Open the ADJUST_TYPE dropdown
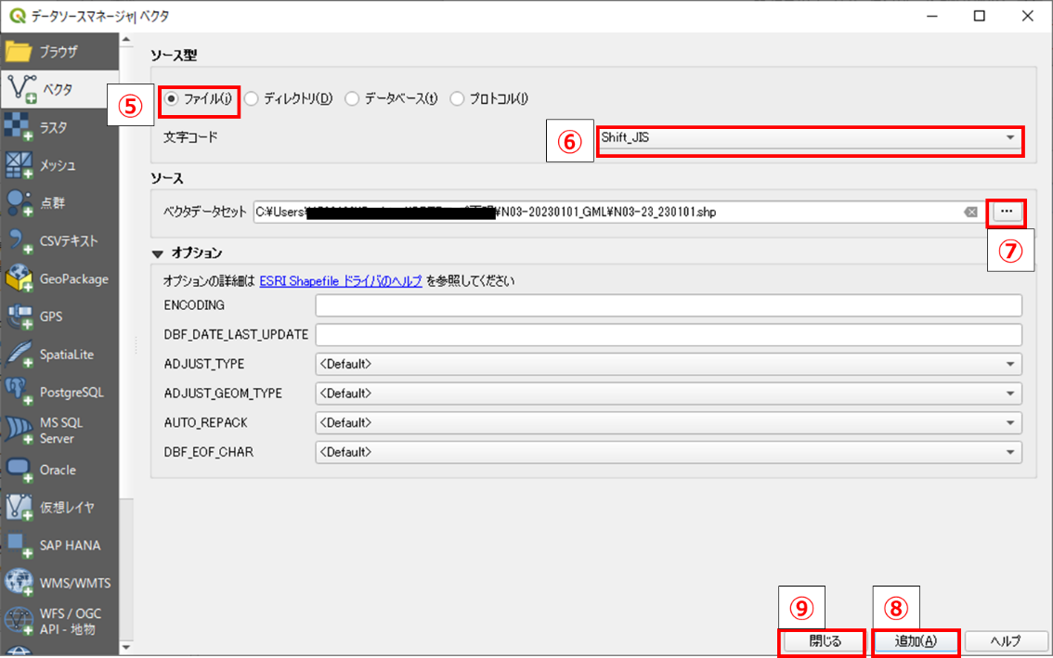 (x=668, y=364)
